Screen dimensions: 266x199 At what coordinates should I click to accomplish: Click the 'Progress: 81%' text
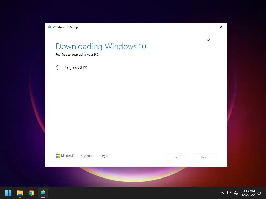point(75,68)
